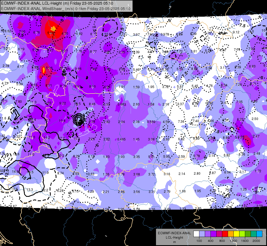Viewport: 267px width, 246px height.
Task: Click the legend label '1200'
Action: pyautogui.click(x=233, y=241)
